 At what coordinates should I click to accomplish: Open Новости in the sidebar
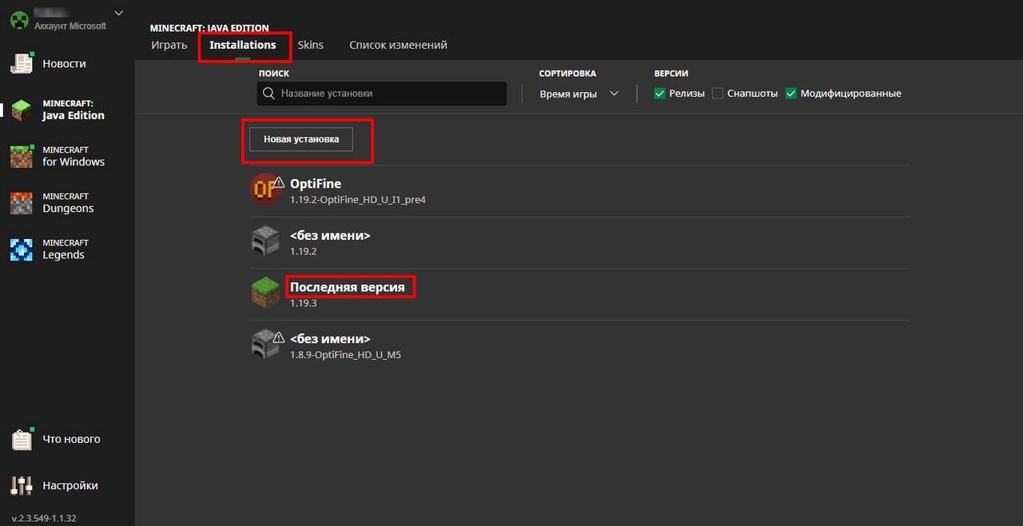click(64, 64)
